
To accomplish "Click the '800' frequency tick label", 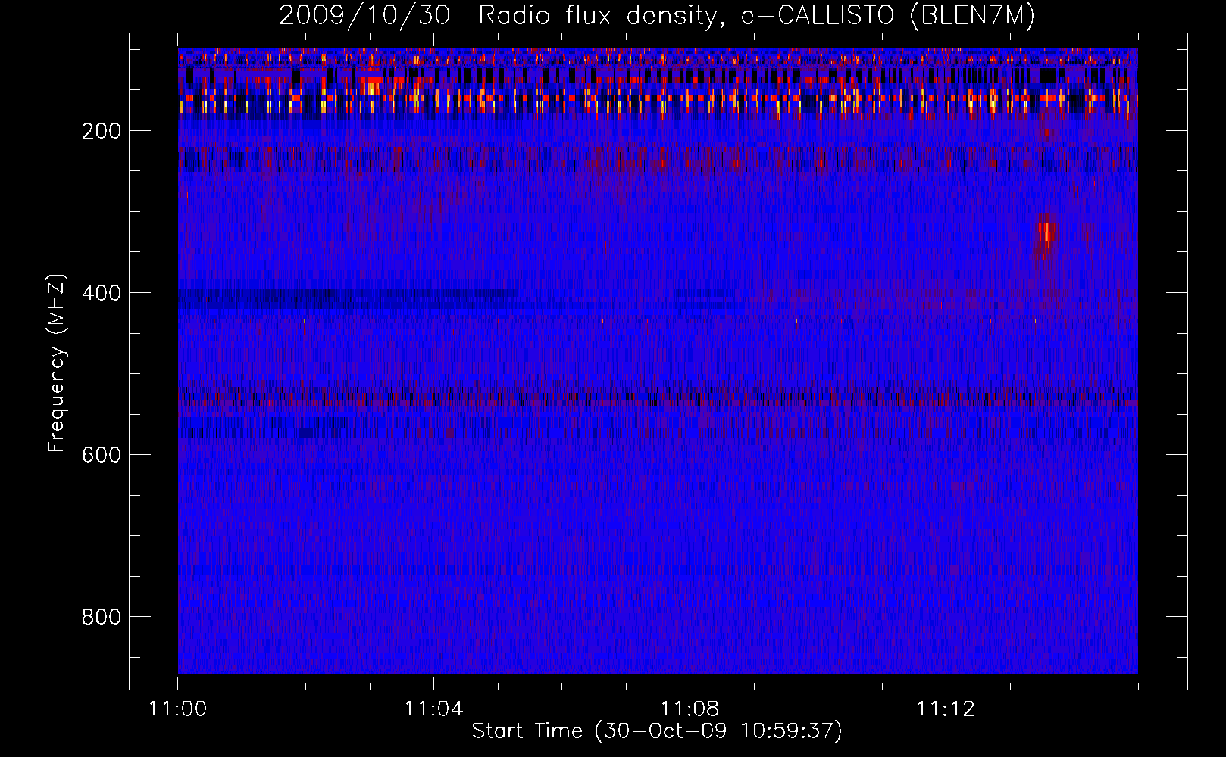I will (x=102, y=617).
